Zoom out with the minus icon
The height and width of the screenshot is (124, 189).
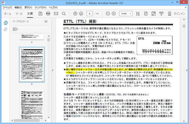pos(108,13)
